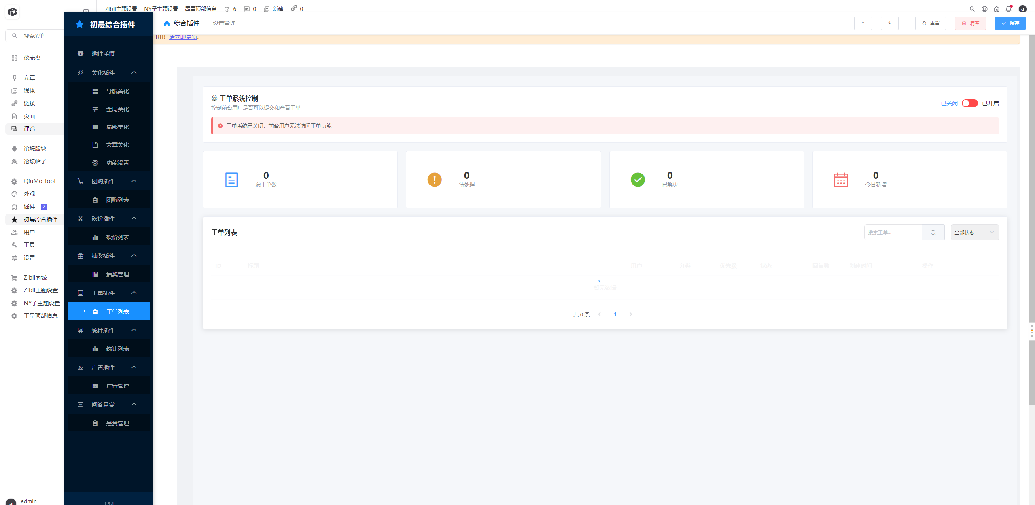The image size is (1035, 505).
Task: Click the blue 保存 button
Action: (1010, 23)
